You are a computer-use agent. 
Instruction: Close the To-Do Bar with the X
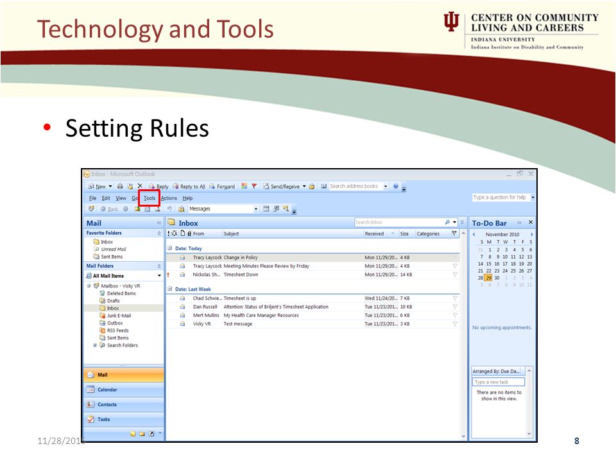(x=531, y=223)
